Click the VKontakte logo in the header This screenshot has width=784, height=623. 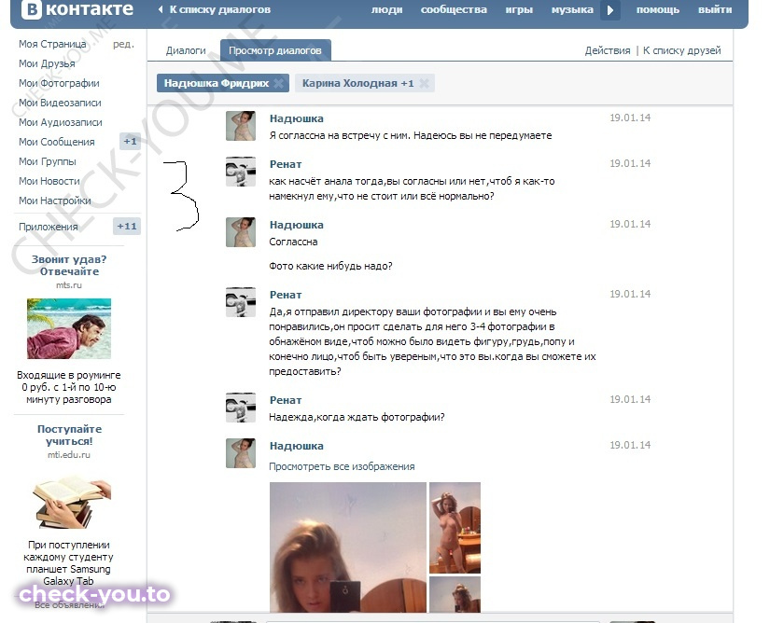tap(78, 9)
